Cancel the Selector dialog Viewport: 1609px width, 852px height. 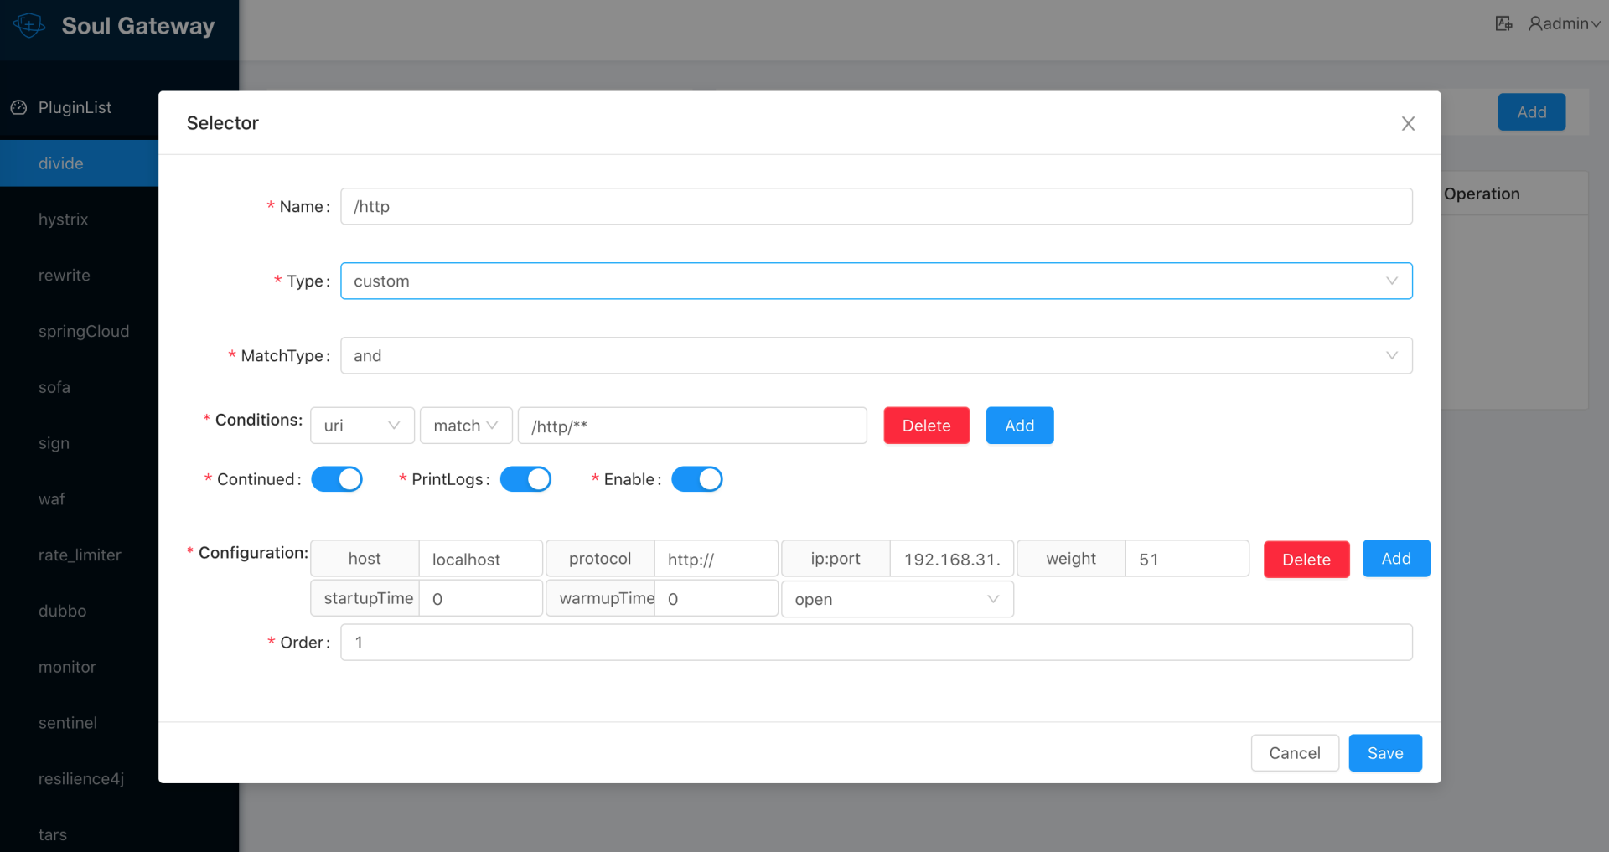(1294, 753)
